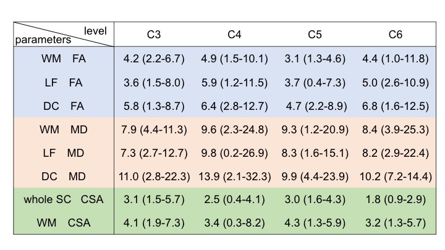Click the C5 column header
The width and height of the screenshot is (445, 250).
coord(313,35)
